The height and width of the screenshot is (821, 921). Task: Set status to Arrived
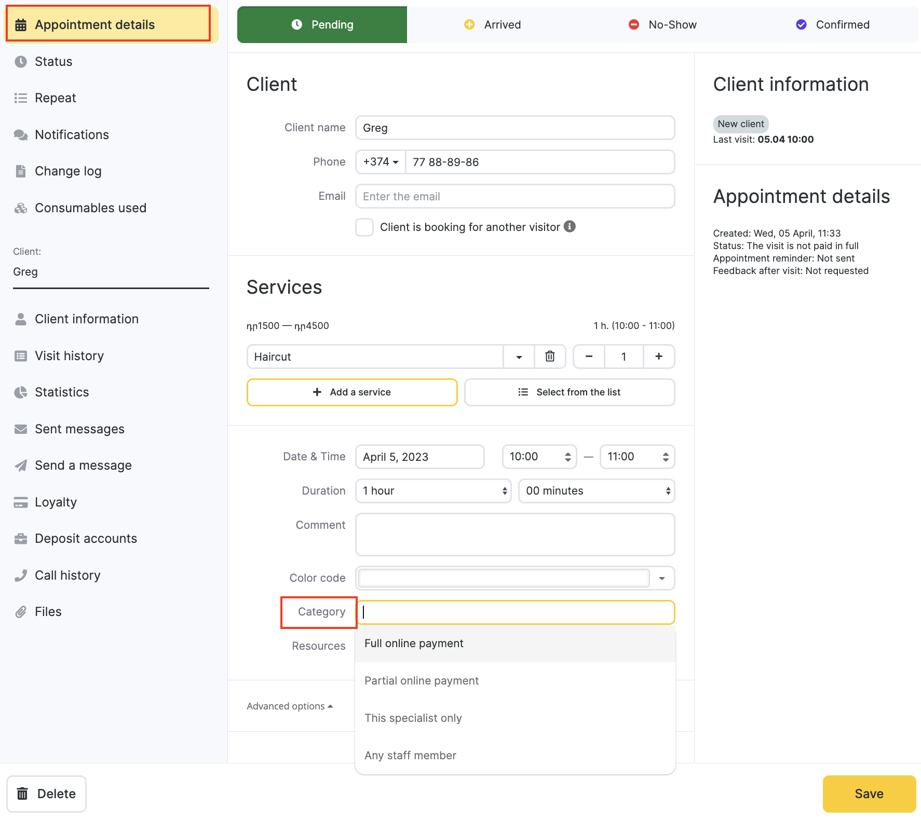pyautogui.click(x=492, y=24)
